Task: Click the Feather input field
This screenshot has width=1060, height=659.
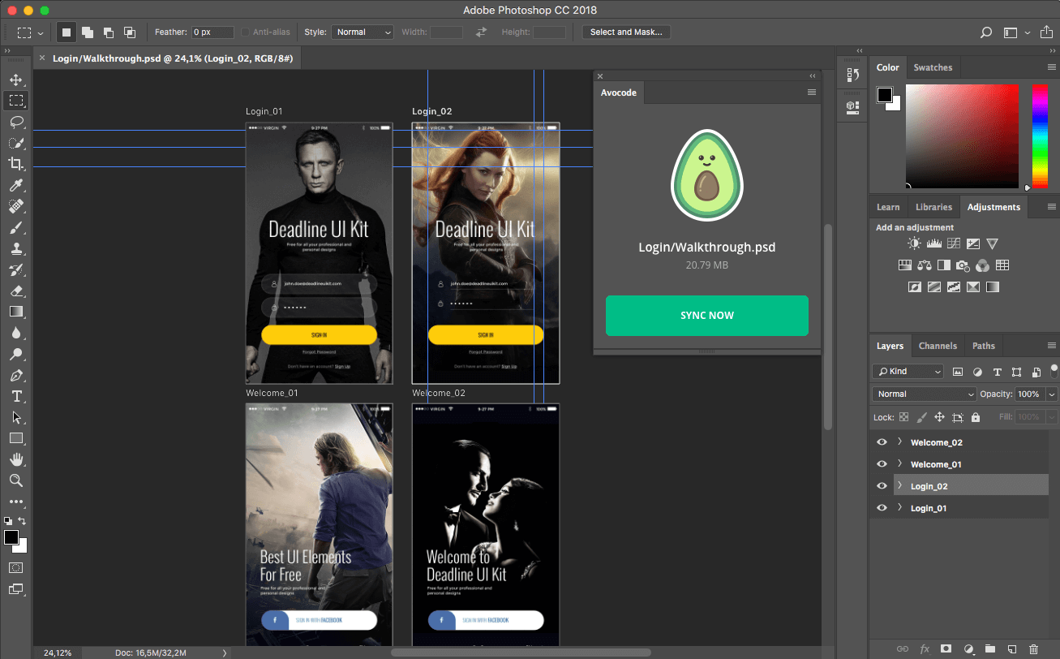Action: click(212, 32)
